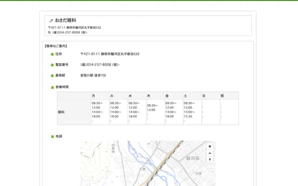The image size is (298, 186).
Task: Click the green square icon beside 診療時間
Action: [52, 87]
